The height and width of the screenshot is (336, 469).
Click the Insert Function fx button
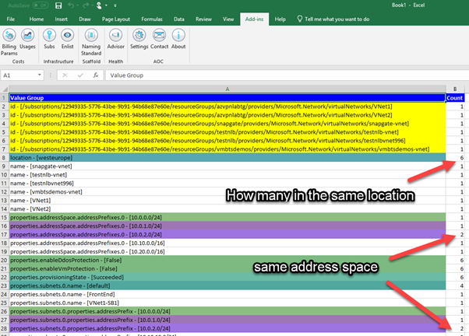94,75
